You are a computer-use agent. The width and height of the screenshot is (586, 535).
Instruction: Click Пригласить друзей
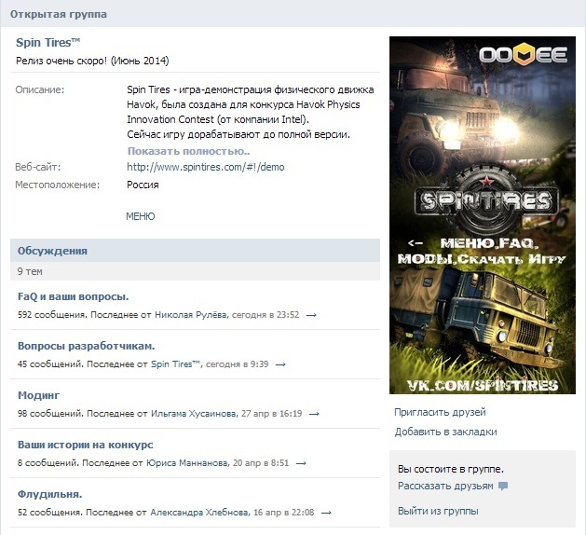pos(440,412)
